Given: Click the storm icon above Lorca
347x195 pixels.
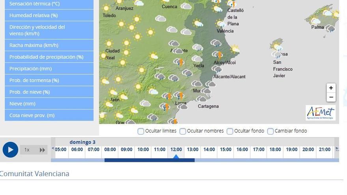Looking at the screenshot, I should click(179, 95).
